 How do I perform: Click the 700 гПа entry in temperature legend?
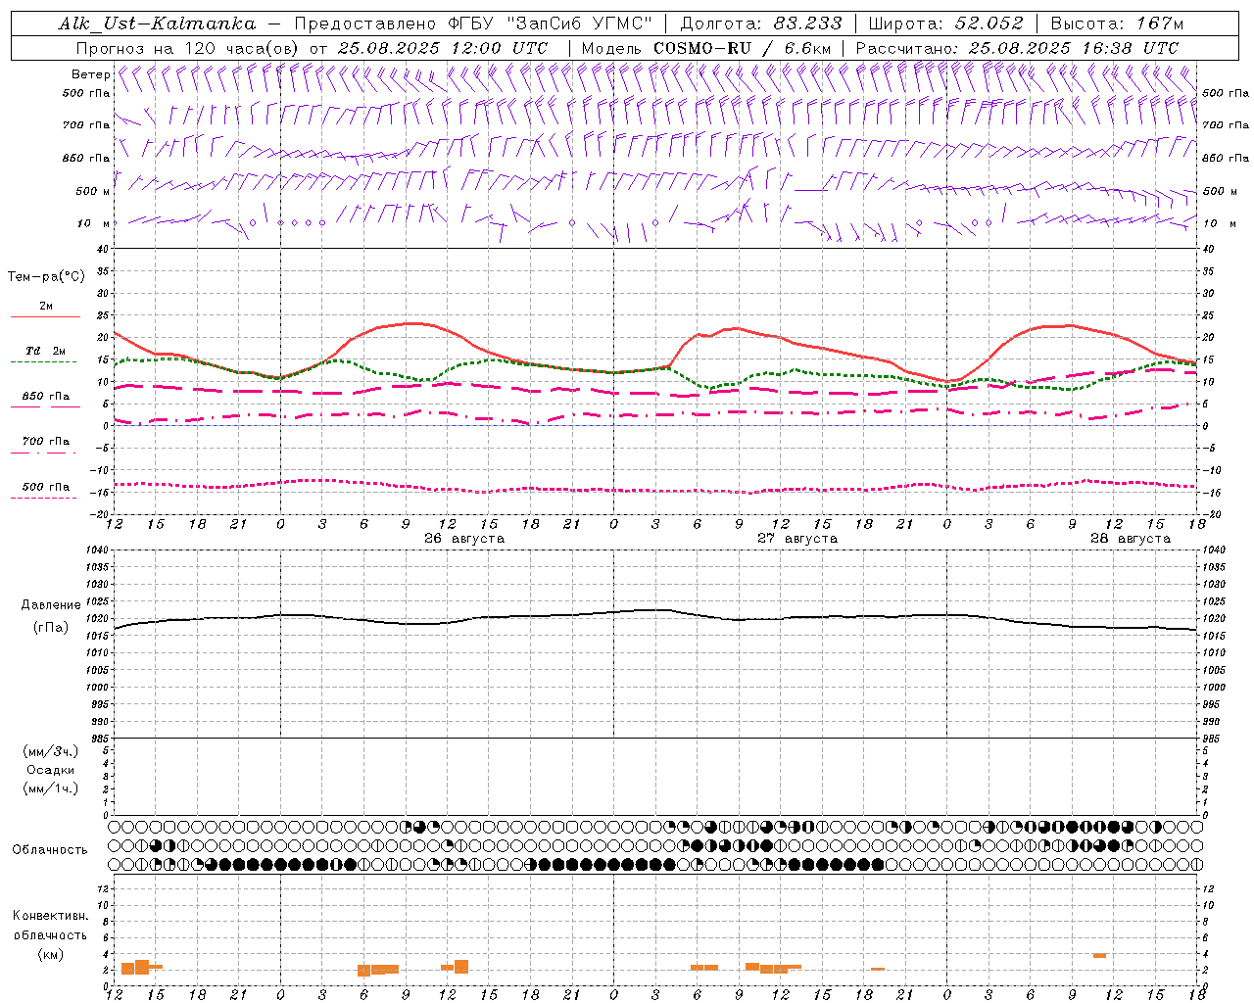coord(46,442)
